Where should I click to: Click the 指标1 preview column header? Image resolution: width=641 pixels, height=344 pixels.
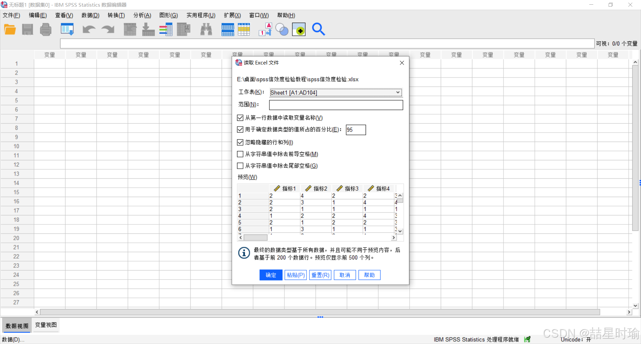(285, 188)
